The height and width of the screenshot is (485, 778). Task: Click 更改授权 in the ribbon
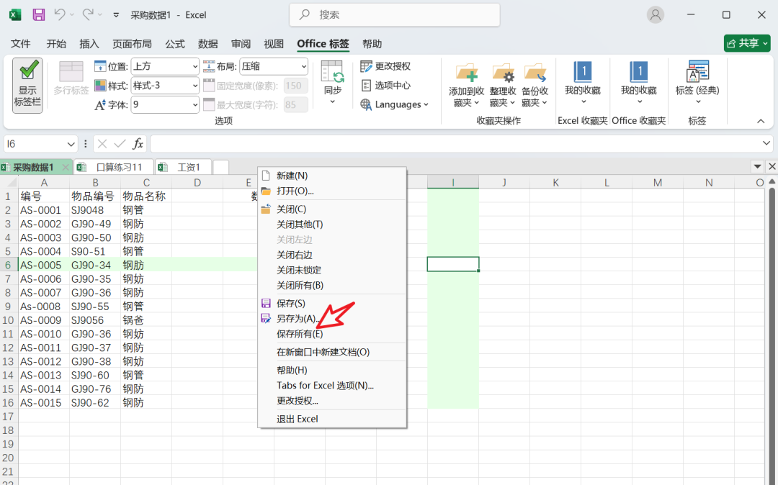[x=385, y=66]
